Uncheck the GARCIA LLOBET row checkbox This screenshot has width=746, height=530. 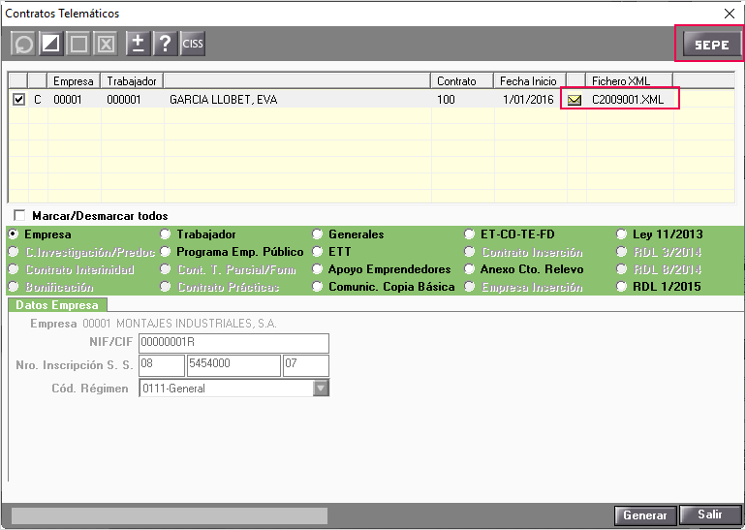(x=18, y=100)
